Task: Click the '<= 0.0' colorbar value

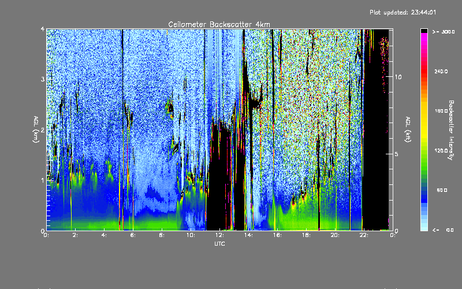Action: pyautogui.click(x=443, y=230)
